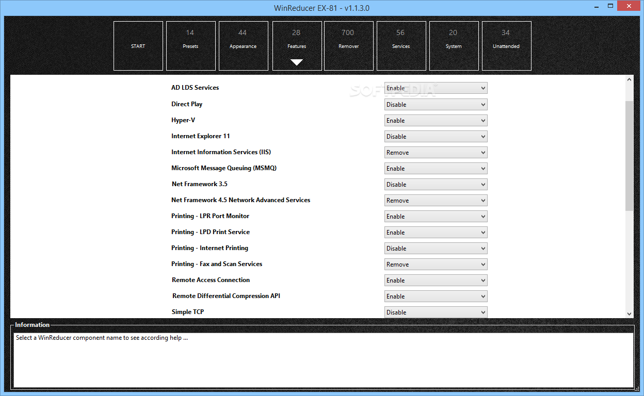Click the features list vertical scrollbar thumb
The height and width of the screenshot is (396, 644).
point(629,156)
